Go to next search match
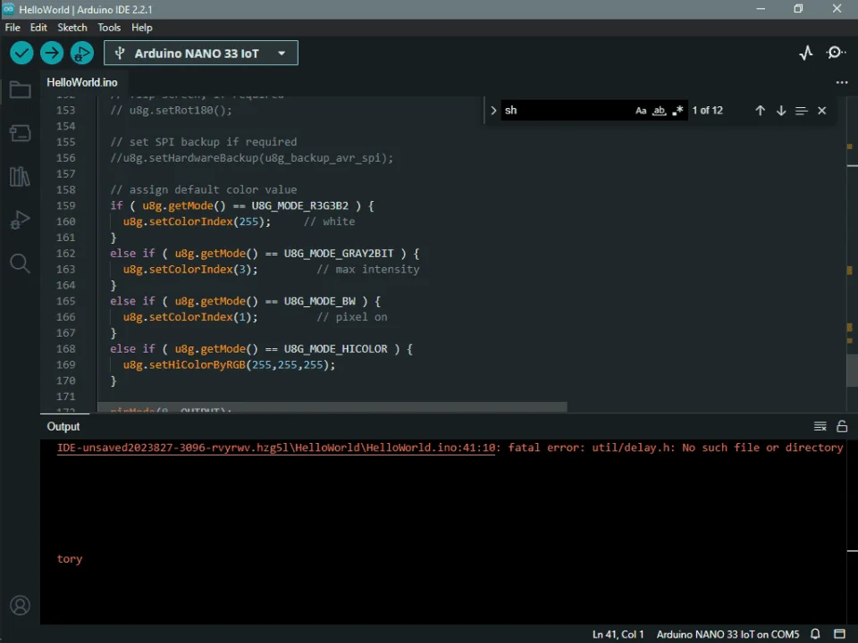858x643 pixels. pos(781,111)
